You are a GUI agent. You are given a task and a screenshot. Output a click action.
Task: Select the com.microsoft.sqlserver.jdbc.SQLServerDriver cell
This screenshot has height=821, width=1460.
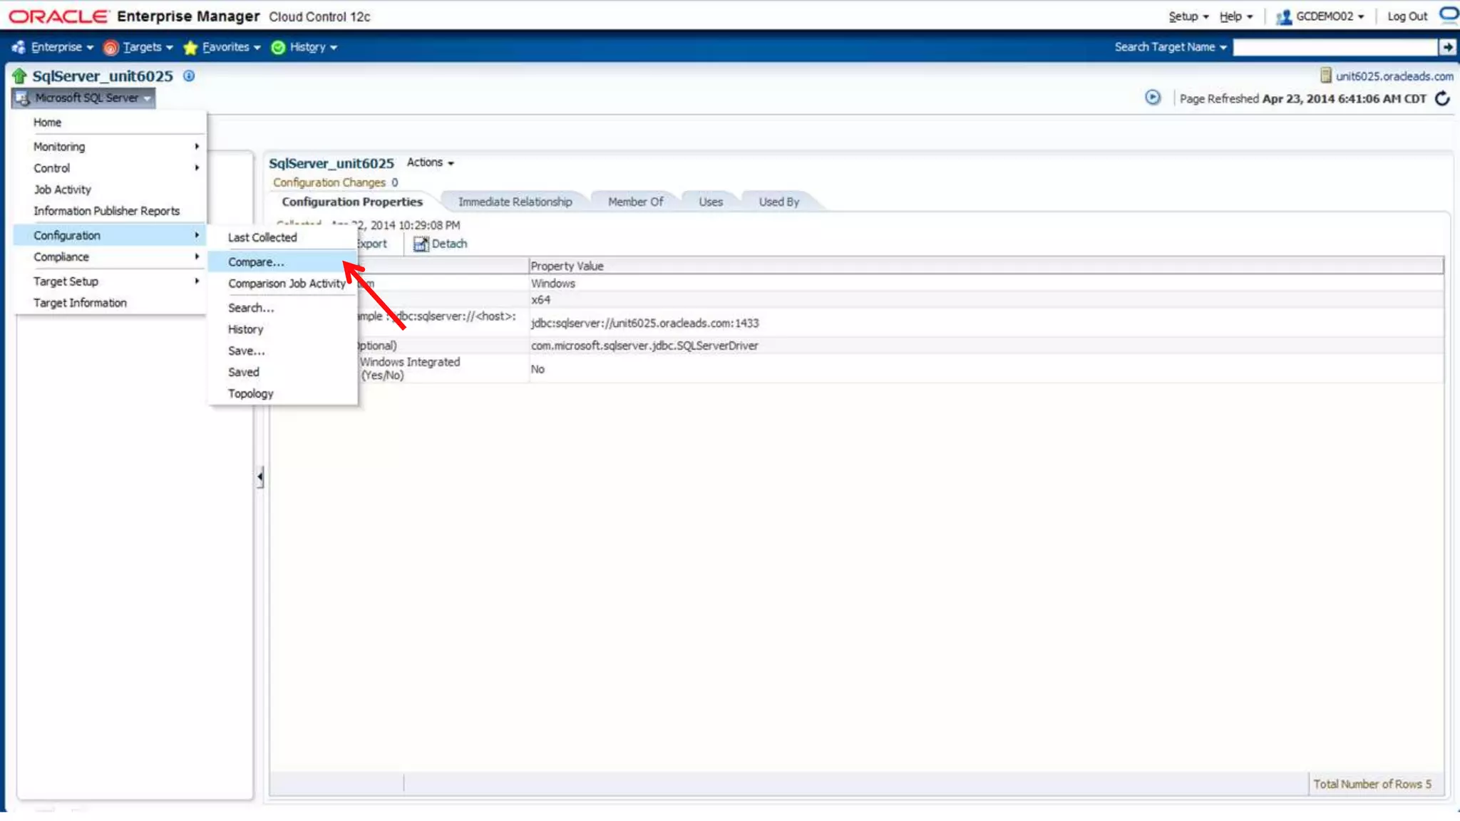coord(985,346)
